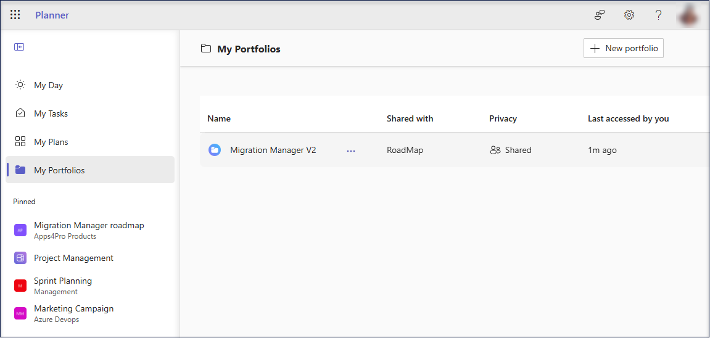Open more options for Migration Manager V2
The width and height of the screenshot is (710, 338).
tap(351, 150)
